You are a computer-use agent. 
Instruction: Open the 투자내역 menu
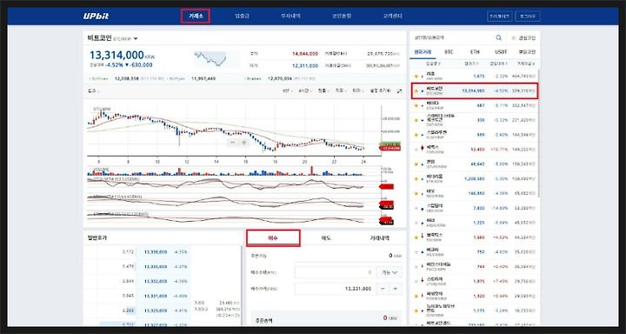click(x=290, y=17)
